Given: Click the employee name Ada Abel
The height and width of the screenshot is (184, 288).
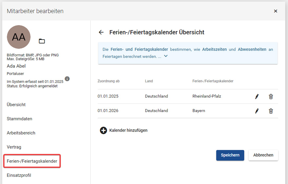Looking at the screenshot, I should pos(16,66).
